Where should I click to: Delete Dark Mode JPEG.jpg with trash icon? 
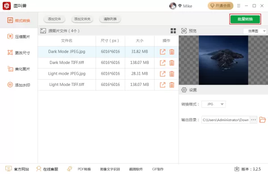172,52
